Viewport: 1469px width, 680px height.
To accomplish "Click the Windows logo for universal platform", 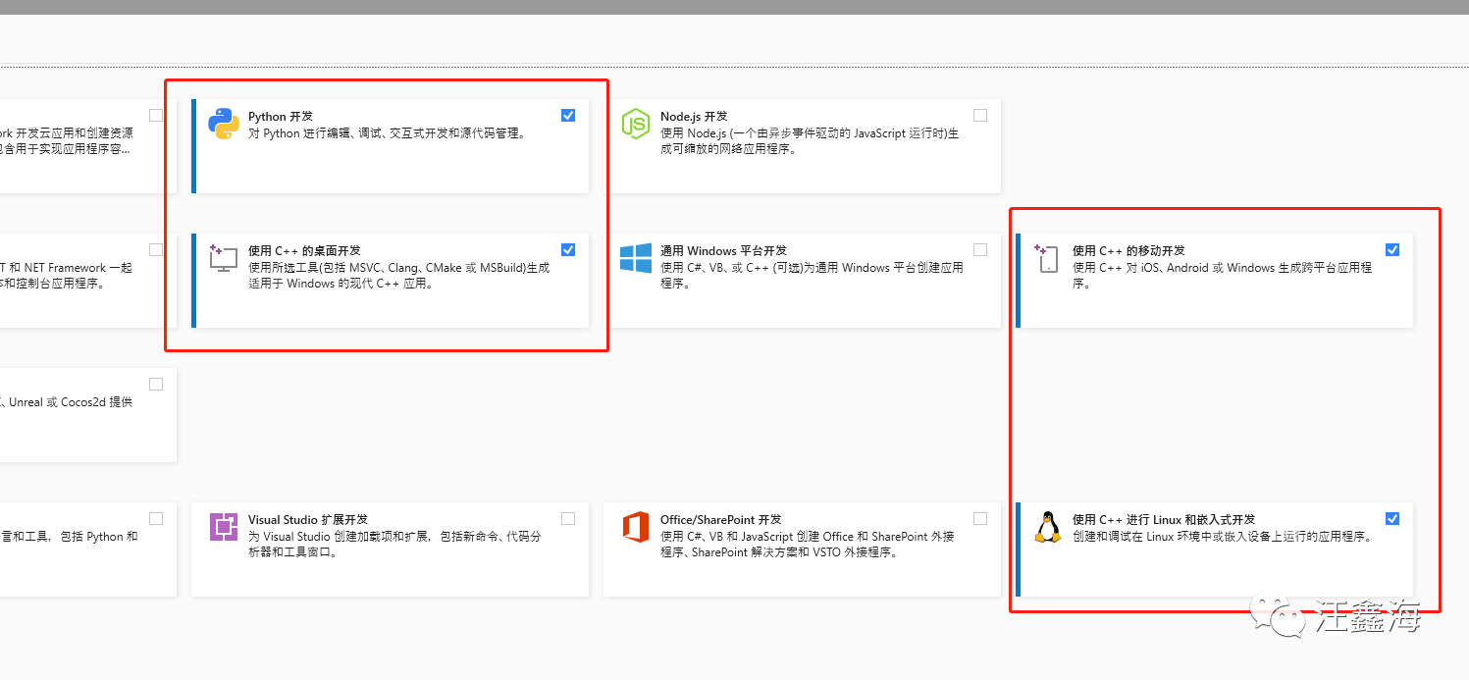I will [x=636, y=258].
